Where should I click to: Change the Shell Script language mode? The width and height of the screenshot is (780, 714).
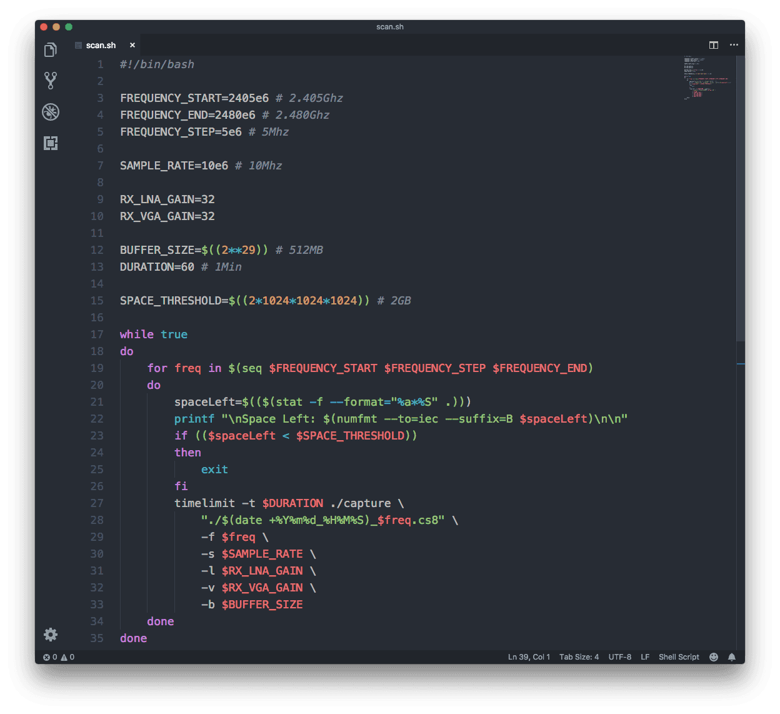[x=679, y=657]
